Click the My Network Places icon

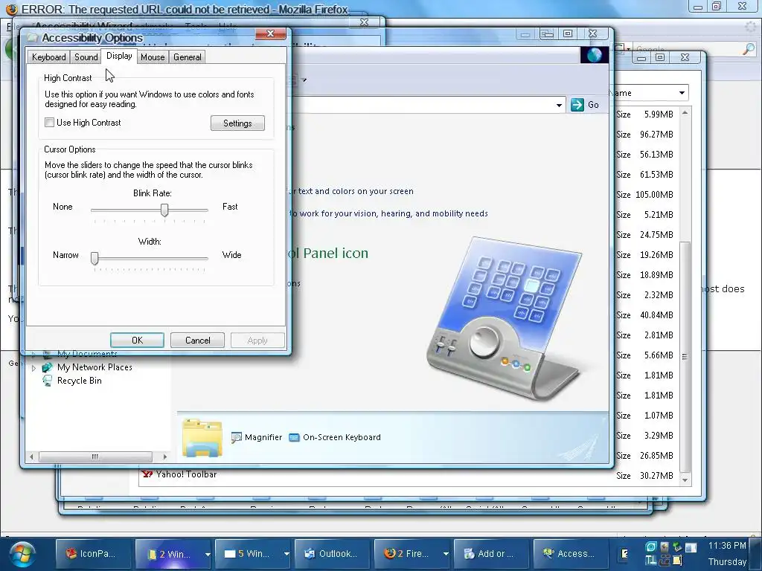[47, 367]
